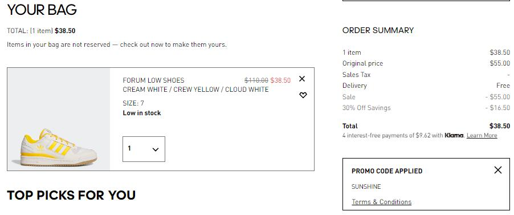This screenshot has height=215, width=514.
Task: Click the sale price $38.50 on item
Action: [x=280, y=80]
